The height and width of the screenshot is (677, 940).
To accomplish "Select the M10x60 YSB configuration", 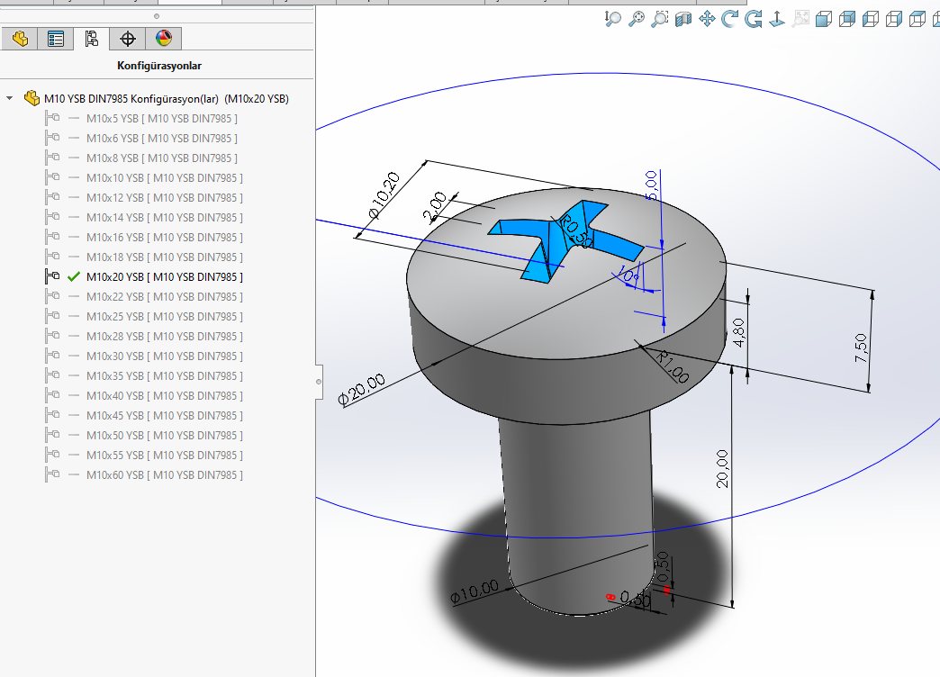I will 115,474.
